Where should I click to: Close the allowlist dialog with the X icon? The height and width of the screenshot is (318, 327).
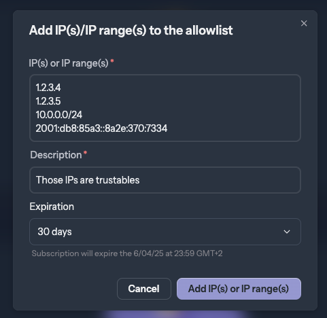(x=304, y=23)
